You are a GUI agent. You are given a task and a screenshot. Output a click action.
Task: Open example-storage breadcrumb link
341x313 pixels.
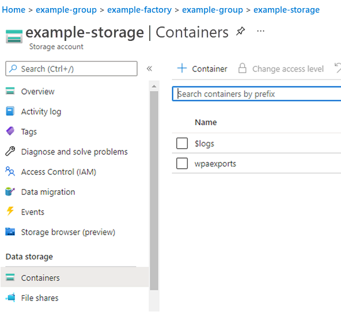coord(287,10)
